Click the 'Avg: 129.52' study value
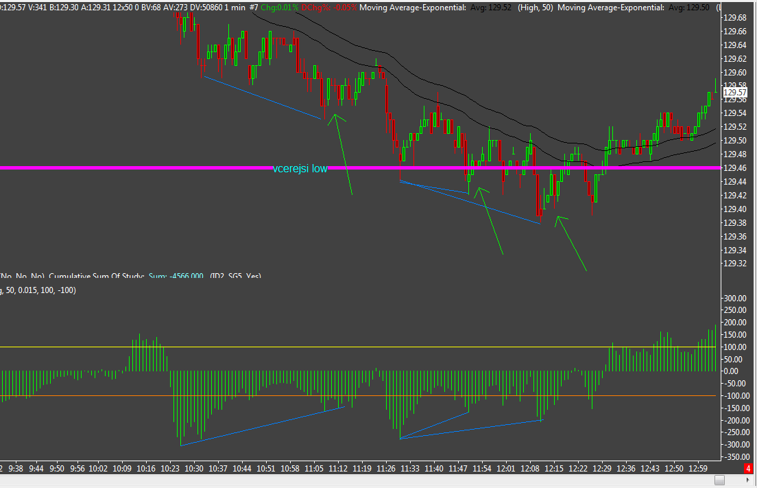The width and height of the screenshot is (757, 488). pos(490,8)
